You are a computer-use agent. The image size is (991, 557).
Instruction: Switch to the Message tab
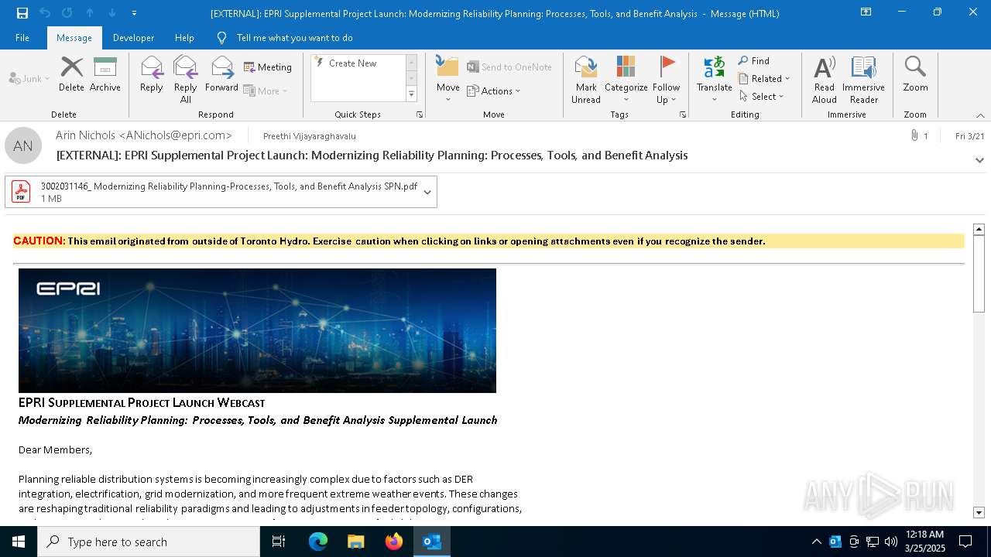click(74, 38)
